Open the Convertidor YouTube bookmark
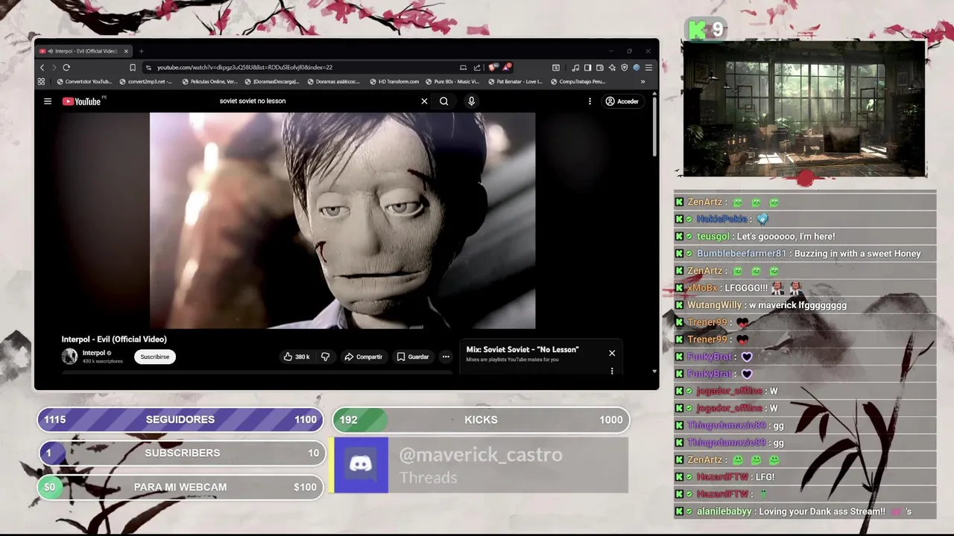The height and width of the screenshot is (536, 954). click(84, 82)
